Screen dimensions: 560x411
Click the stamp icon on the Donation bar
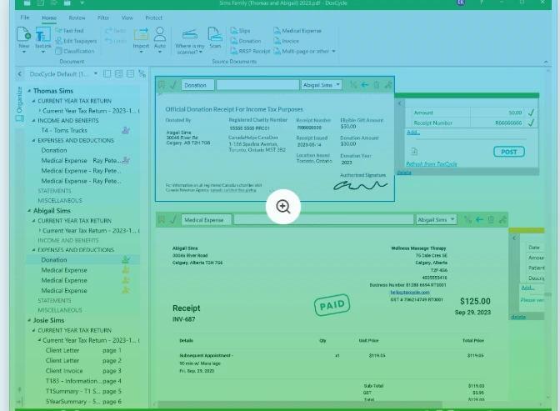point(388,85)
